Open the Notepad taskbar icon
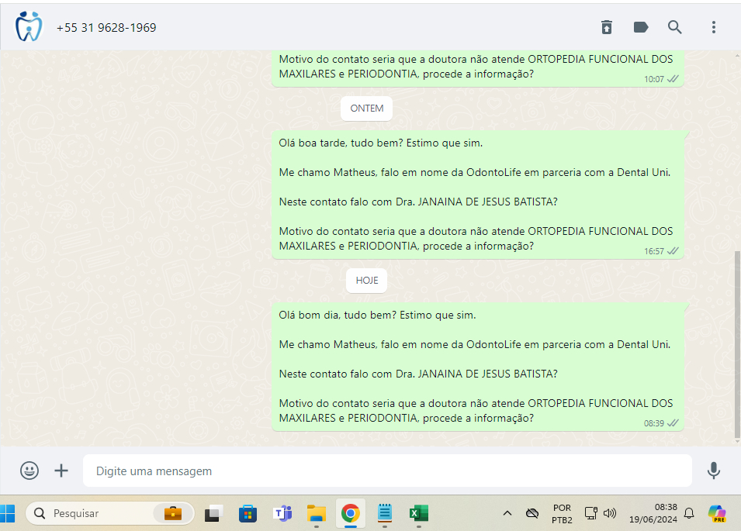Image resolution: width=741 pixels, height=531 pixels. pos(385,513)
